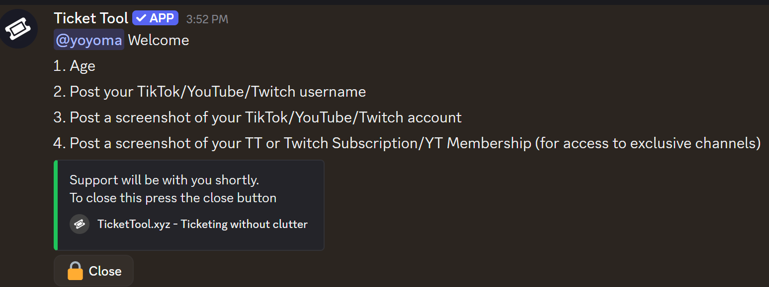Click the "(for access to exclusive channels)" text

pos(648,143)
